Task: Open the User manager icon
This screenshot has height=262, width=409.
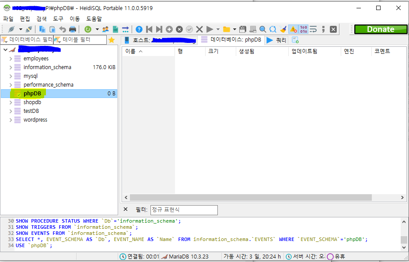Action: (105, 29)
